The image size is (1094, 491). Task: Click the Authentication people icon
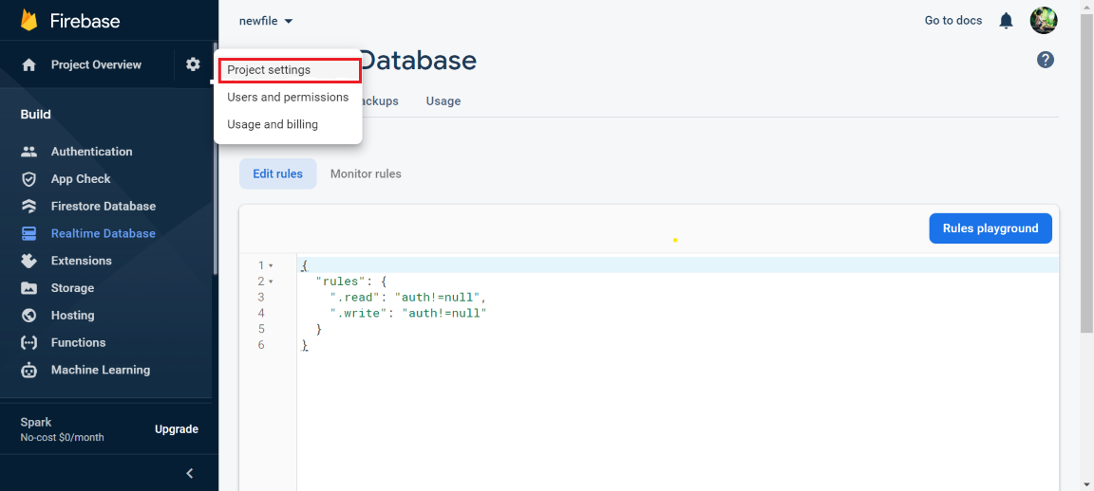coord(28,151)
